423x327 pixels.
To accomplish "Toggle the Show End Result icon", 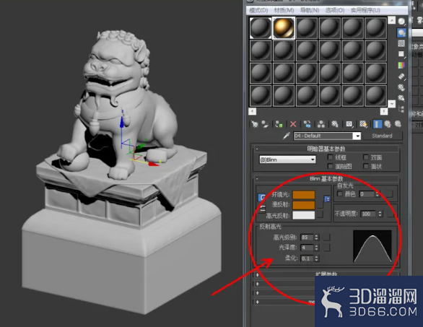I will (x=377, y=124).
